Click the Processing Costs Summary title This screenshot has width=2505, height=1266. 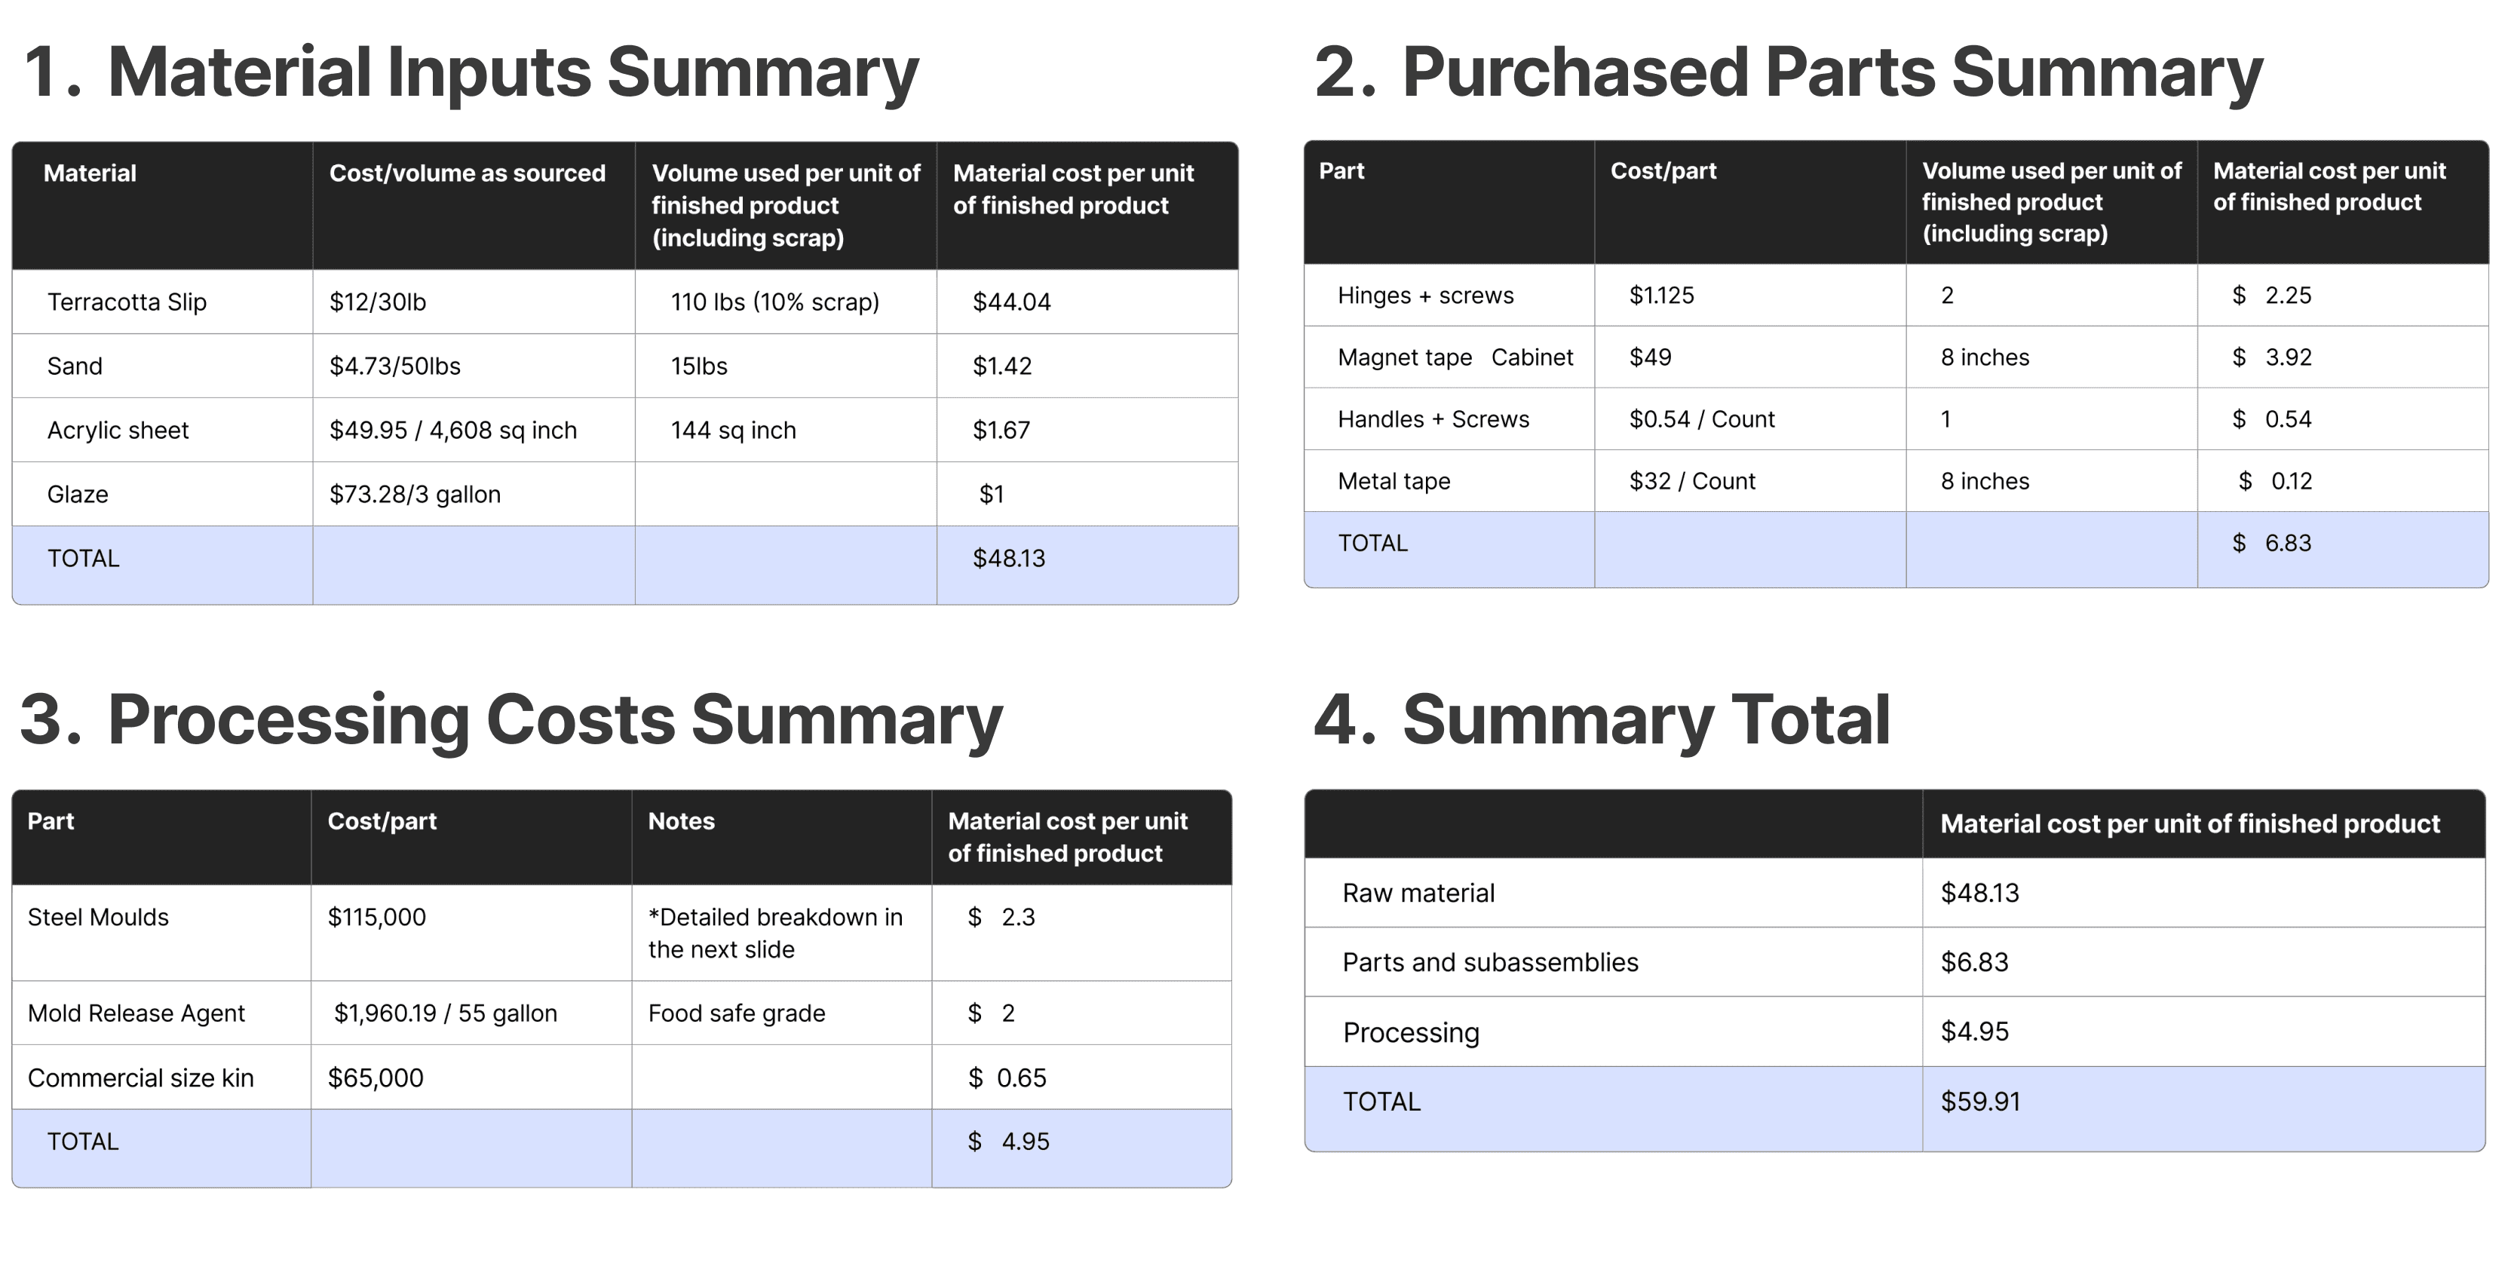[511, 721]
